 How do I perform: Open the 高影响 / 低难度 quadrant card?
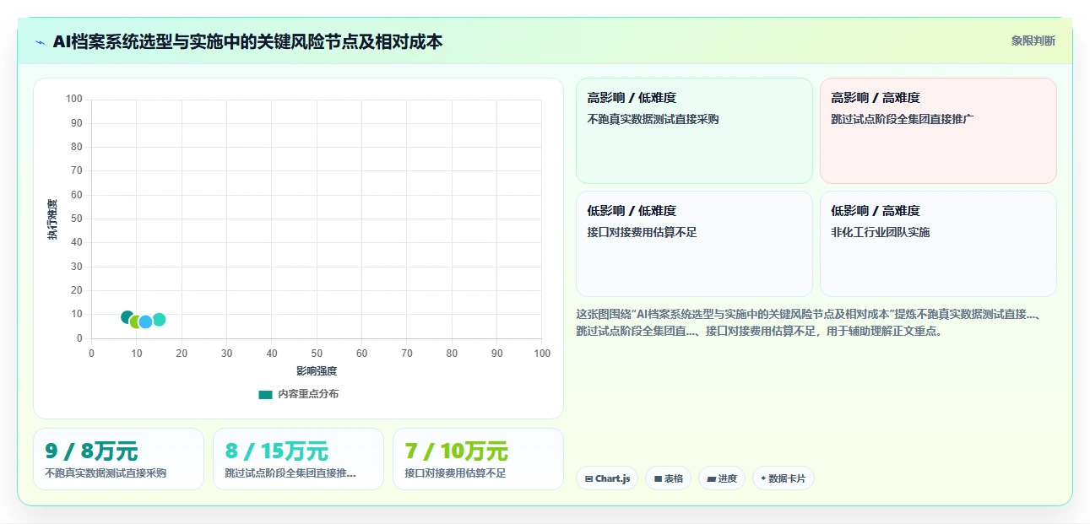pyautogui.click(x=694, y=131)
